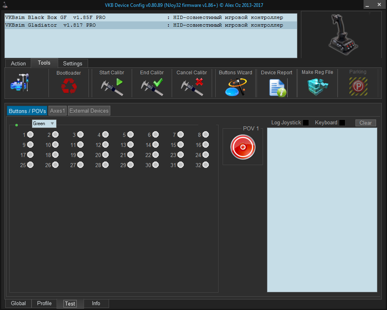387x310 pixels.
Task: Click the Bootloader recycle icon
Action: click(69, 86)
